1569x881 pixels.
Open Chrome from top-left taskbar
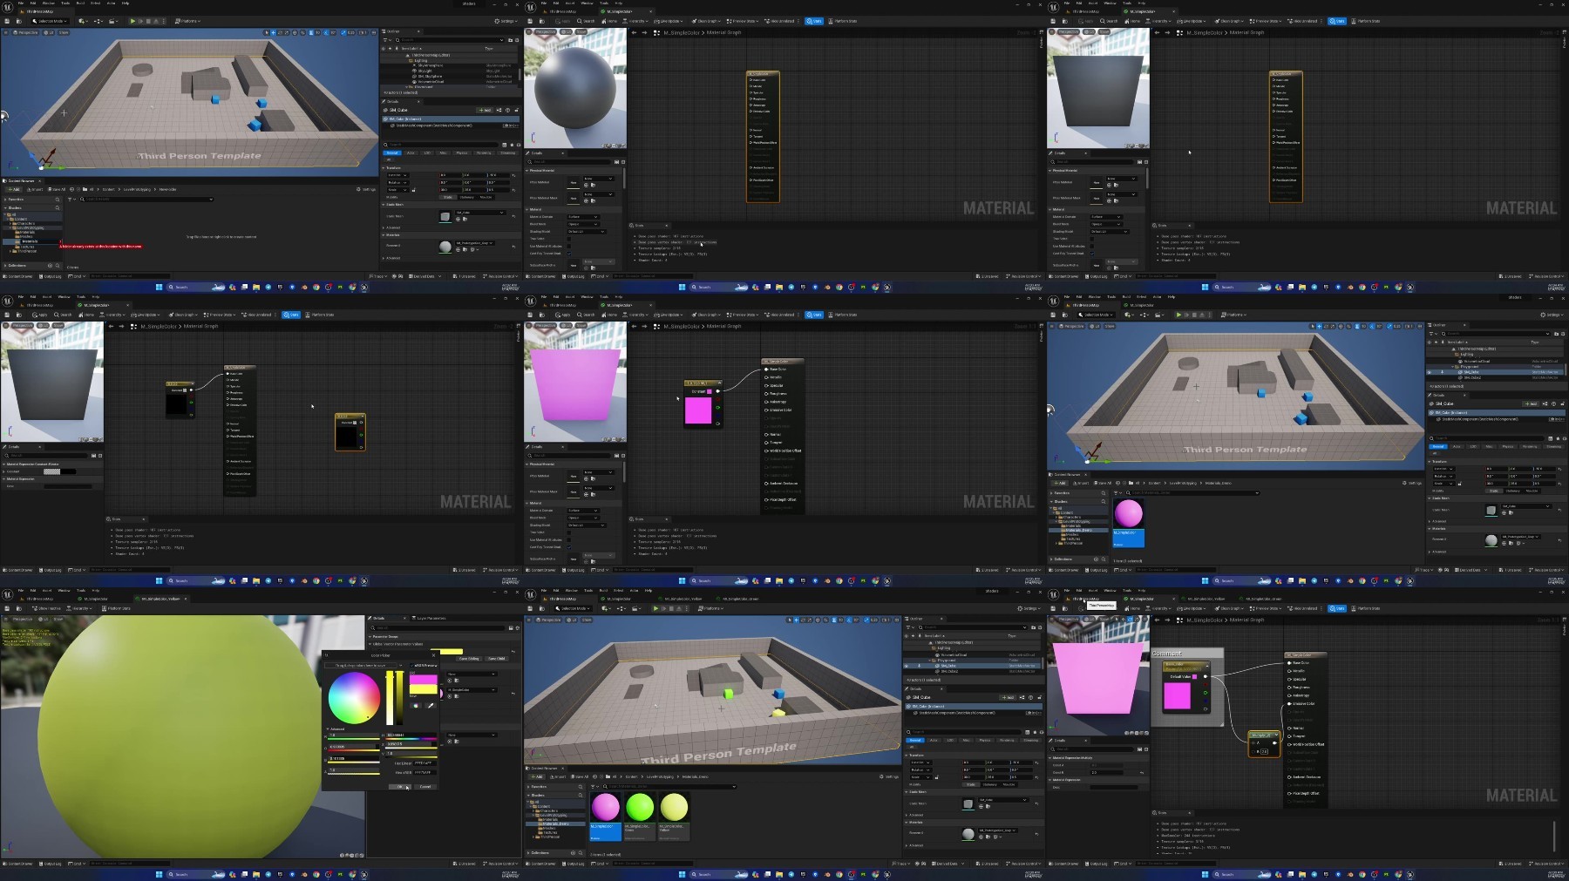point(316,287)
